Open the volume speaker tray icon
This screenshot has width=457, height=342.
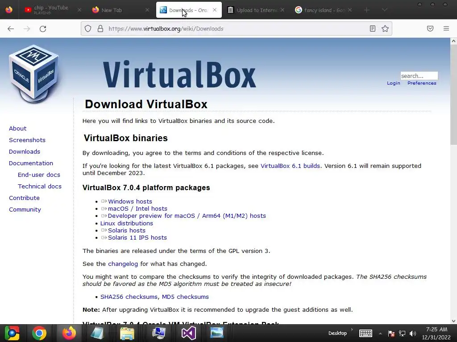[413, 334]
